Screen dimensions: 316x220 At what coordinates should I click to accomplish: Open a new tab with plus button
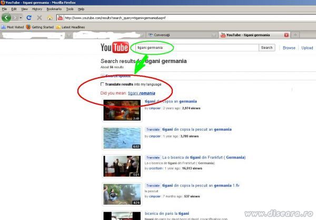(x=295, y=35)
